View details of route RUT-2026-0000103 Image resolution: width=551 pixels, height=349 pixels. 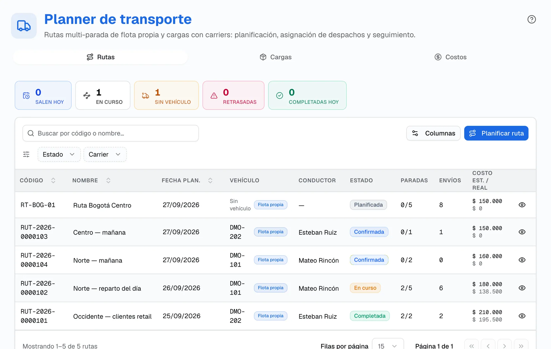coord(522,232)
